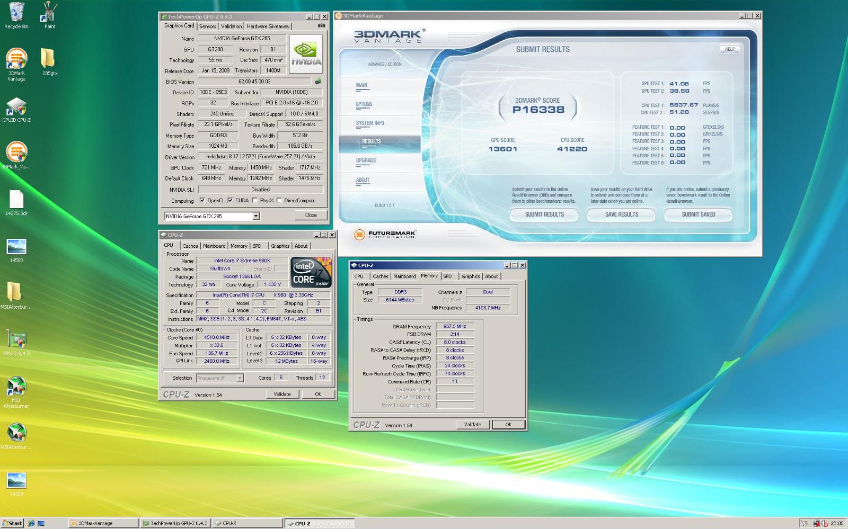848x529 pixels.
Task: Toggle the CUDA checkbox in GPU-Z
Action: tap(230, 201)
